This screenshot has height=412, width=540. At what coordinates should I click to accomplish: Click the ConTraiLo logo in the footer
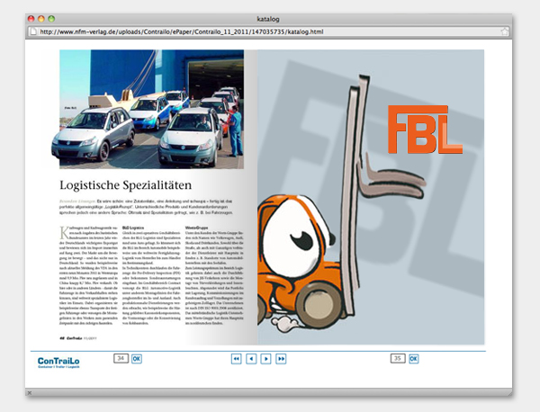coord(64,362)
